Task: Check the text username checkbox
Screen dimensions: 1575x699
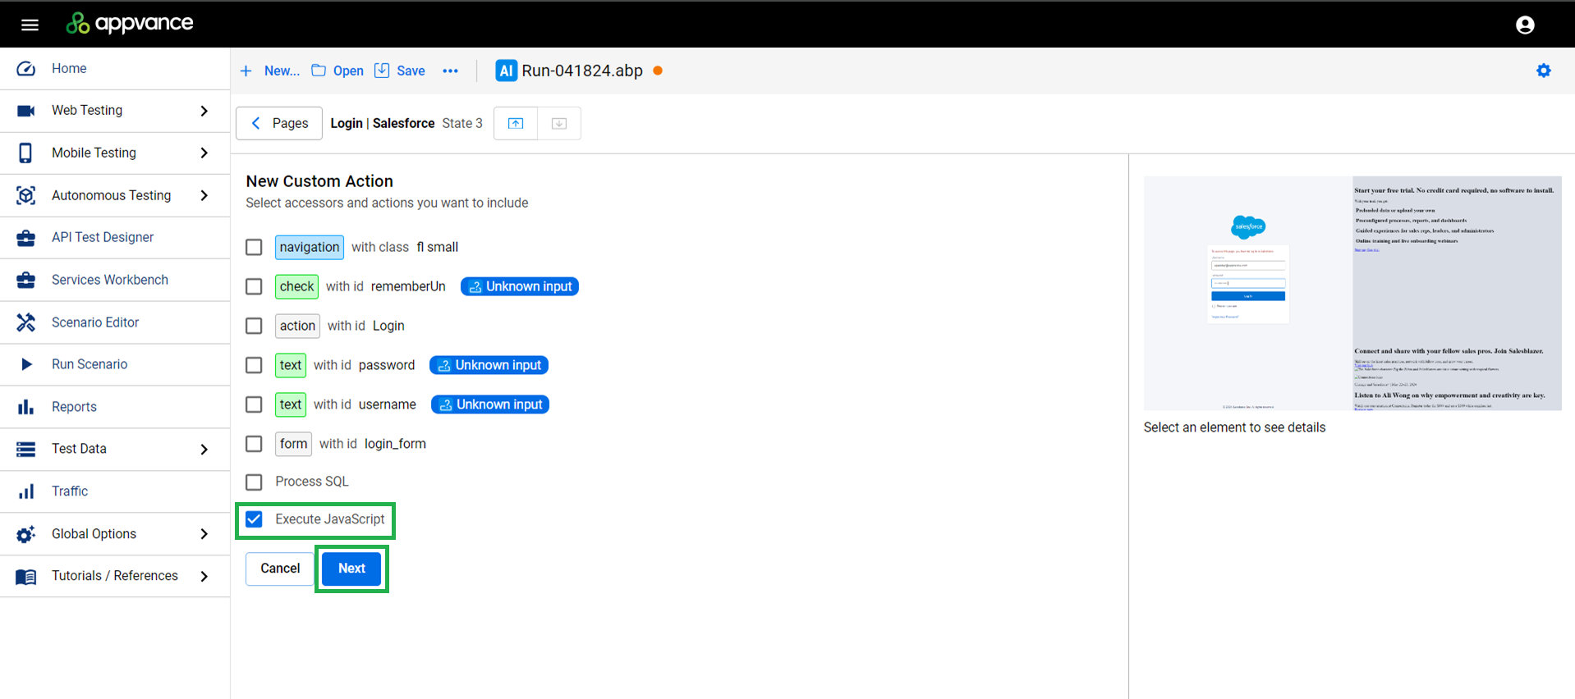Action: [254, 404]
